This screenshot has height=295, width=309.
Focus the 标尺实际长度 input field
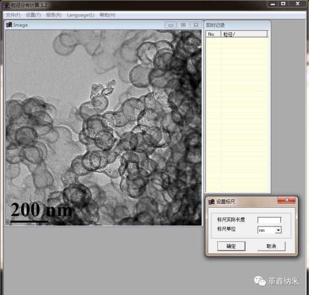[269, 220]
